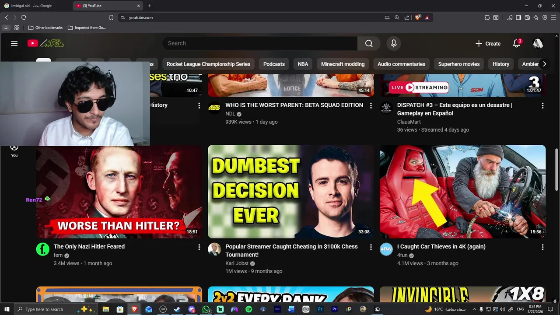Image resolution: width=560 pixels, height=315 pixels.
Task: Open the 4fun channel name link
Action: [402, 255]
